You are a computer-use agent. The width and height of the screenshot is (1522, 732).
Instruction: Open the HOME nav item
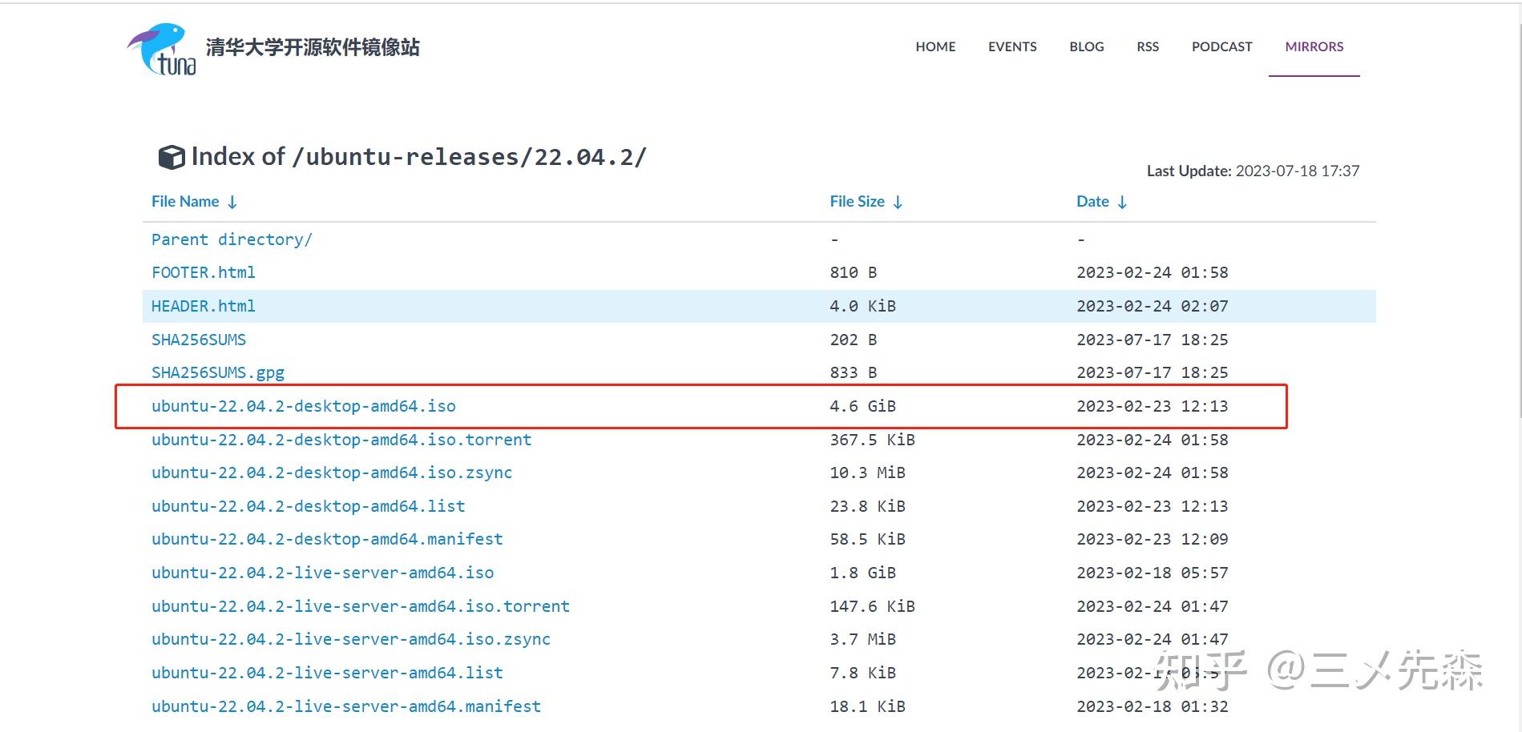[935, 46]
